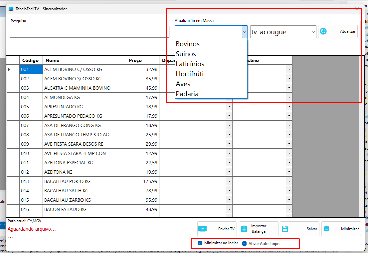Click the Importar Balança download icon

tap(244, 229)
